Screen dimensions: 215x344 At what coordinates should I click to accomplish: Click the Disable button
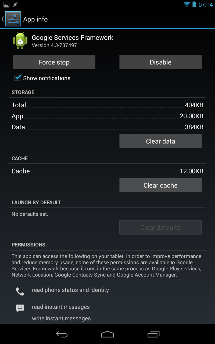[x=160, y=62]
